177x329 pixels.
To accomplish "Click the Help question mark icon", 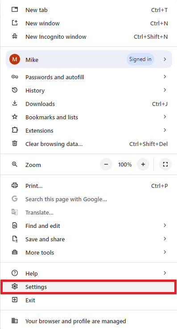I will tap(15, 273).
